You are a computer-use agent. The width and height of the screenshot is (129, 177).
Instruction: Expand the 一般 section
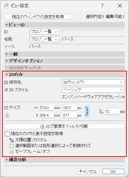click(x=64, y=54)
